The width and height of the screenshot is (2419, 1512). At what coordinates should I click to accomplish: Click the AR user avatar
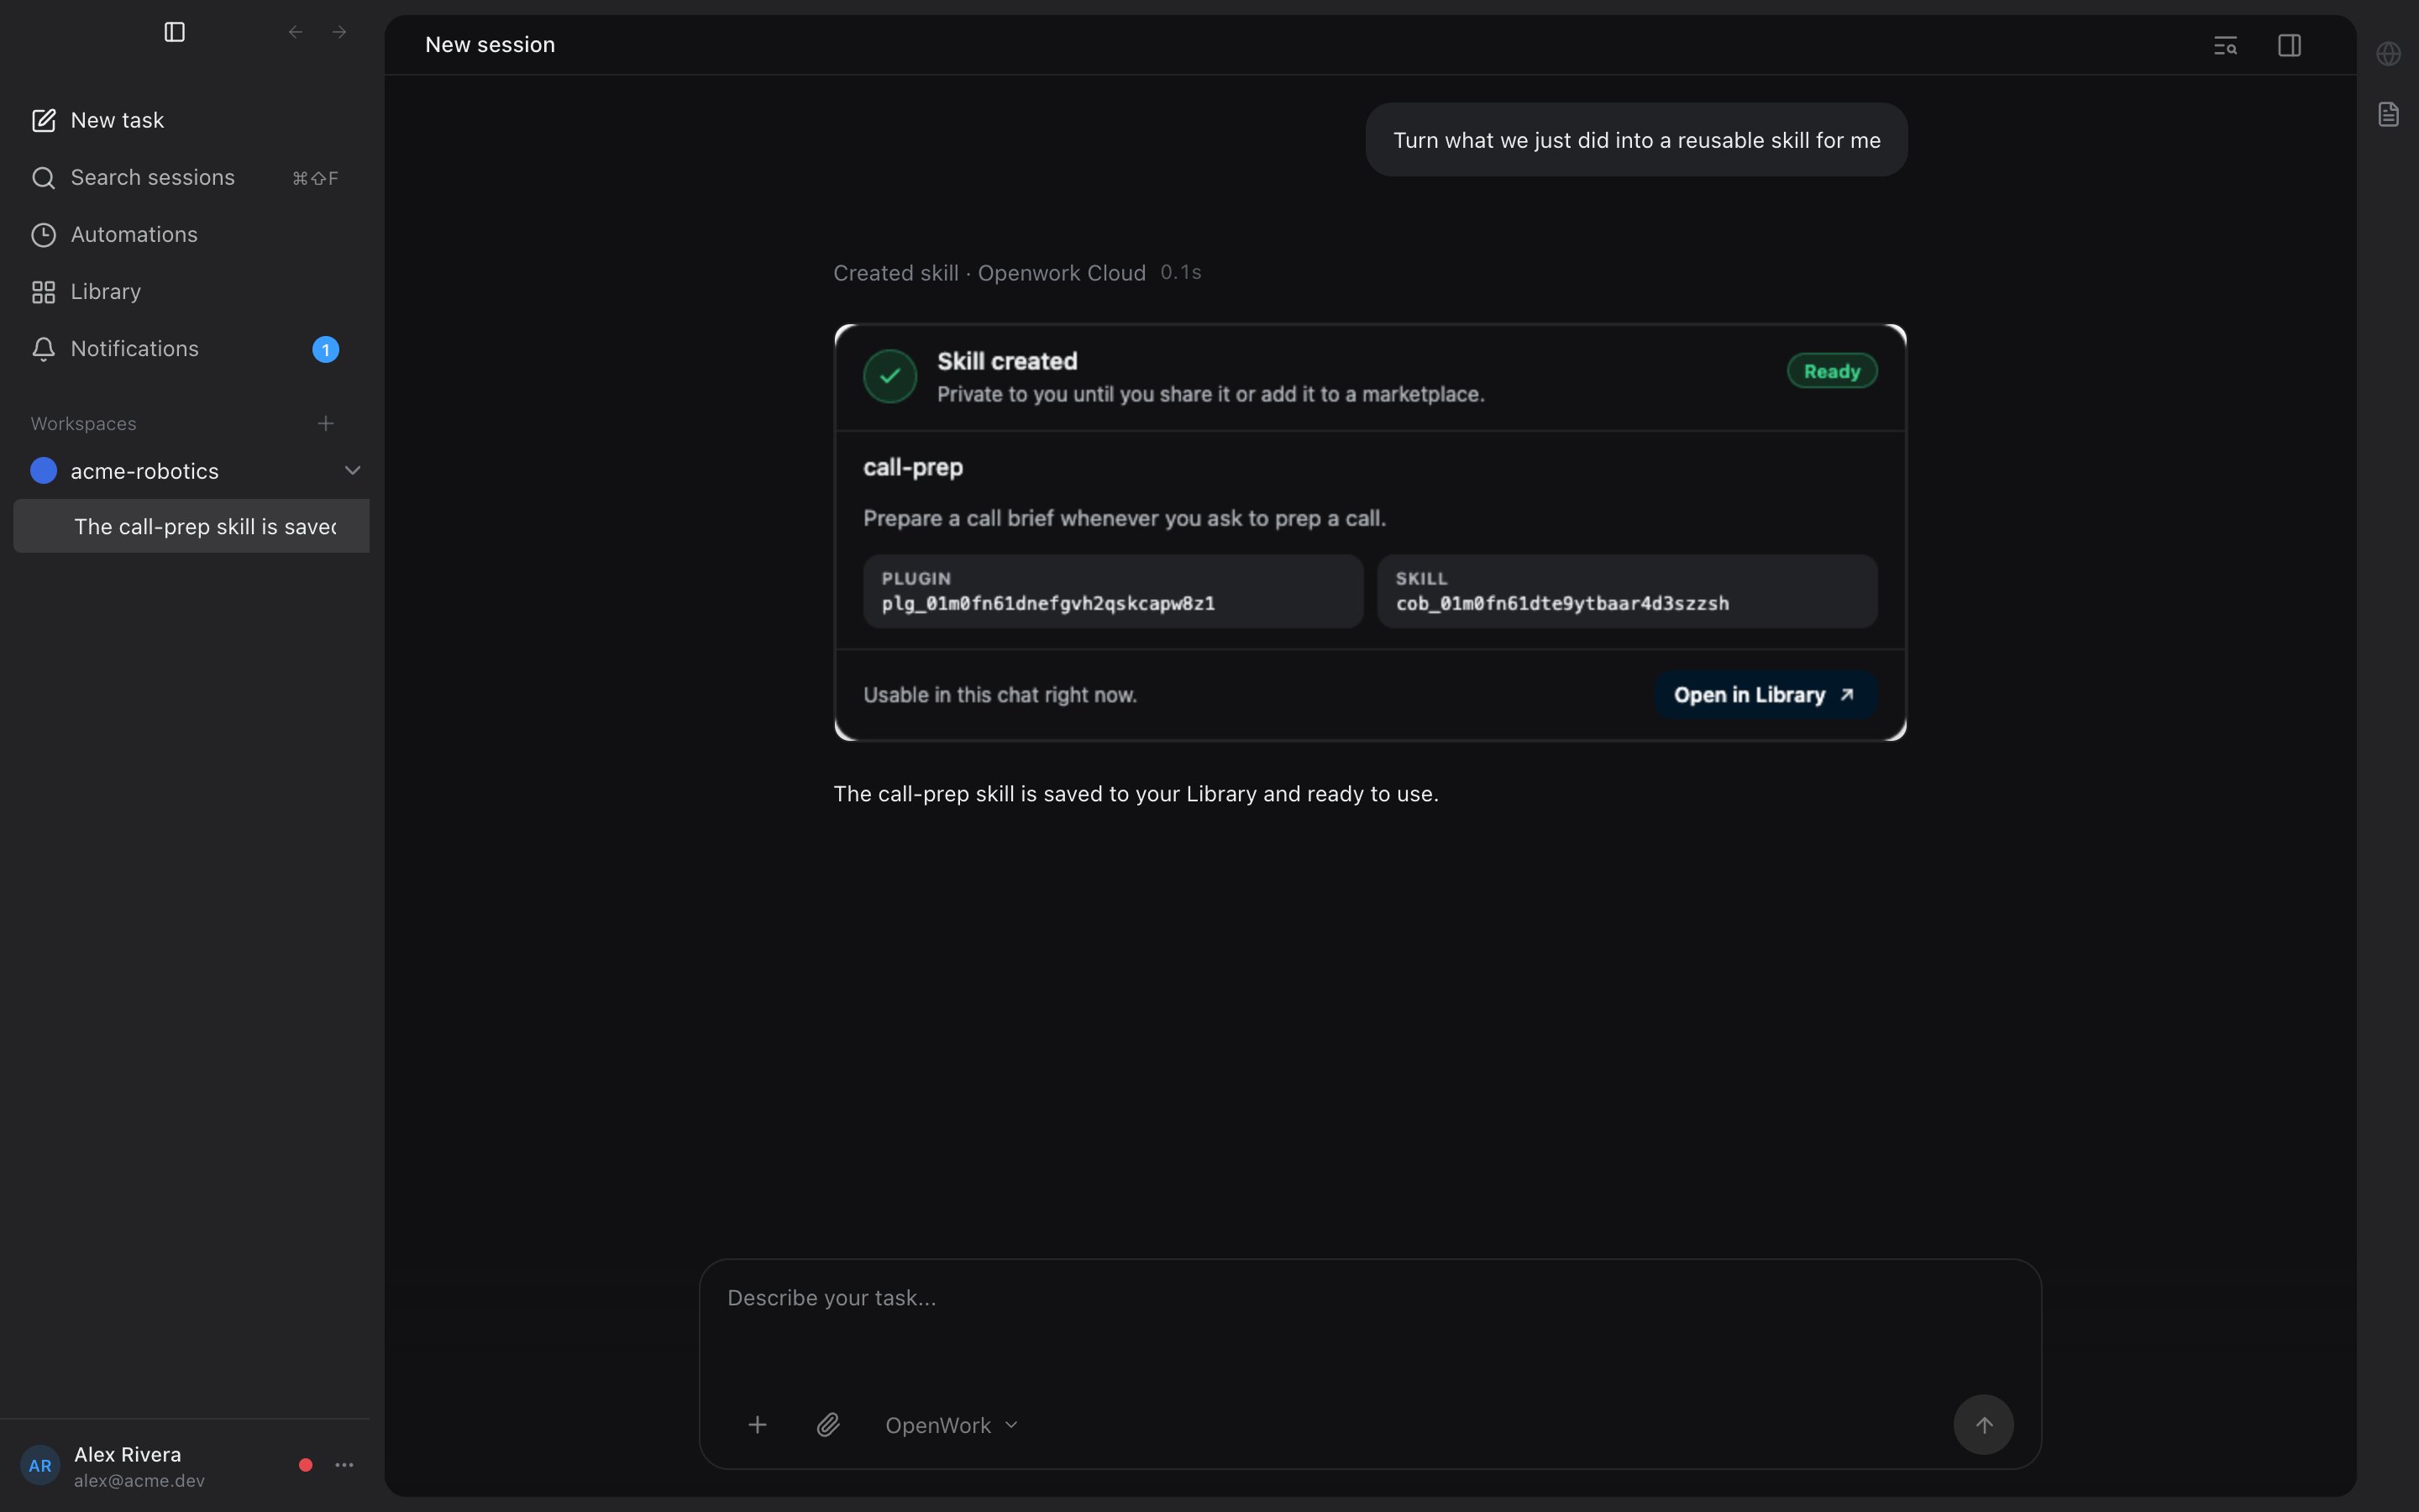pos(40,1465)
